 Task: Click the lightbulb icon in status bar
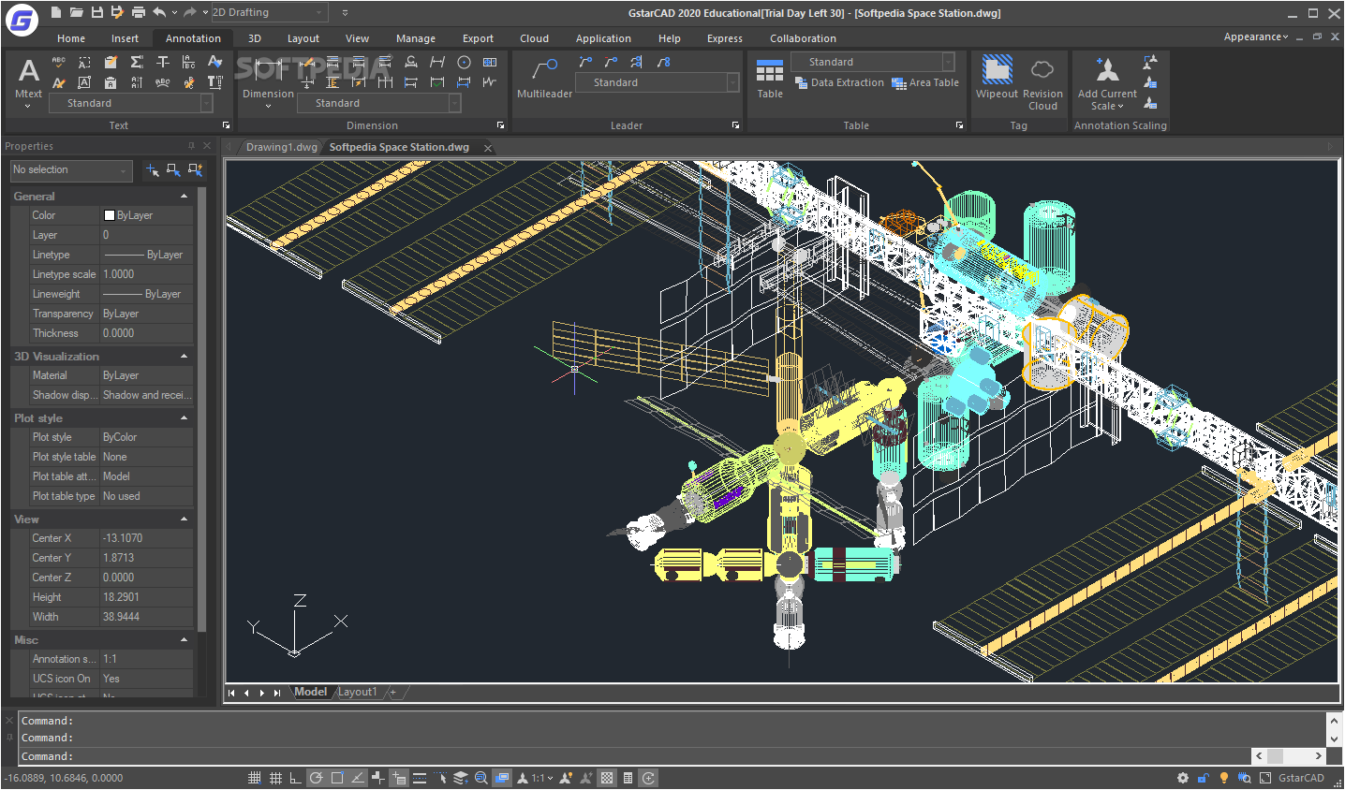click(x=1223, y=778)
